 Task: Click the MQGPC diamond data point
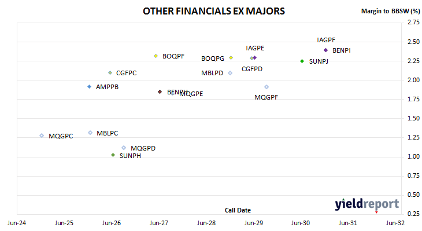pyautogui.click(x=42, y=135)
